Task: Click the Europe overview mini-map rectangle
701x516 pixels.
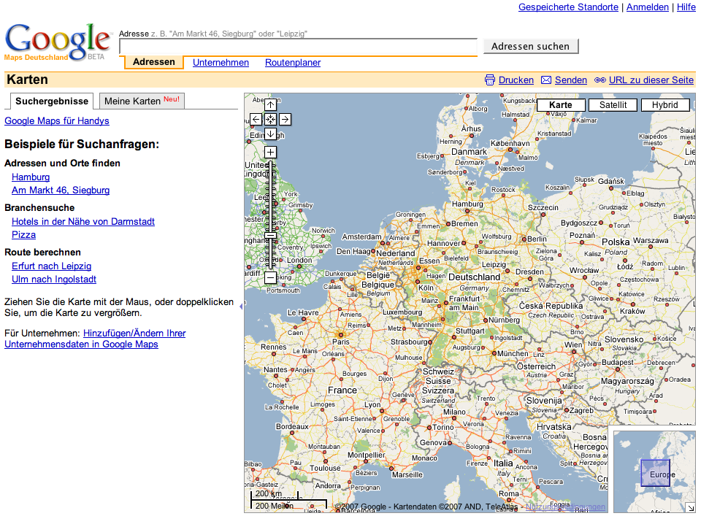Action: (x=656, y=473)
